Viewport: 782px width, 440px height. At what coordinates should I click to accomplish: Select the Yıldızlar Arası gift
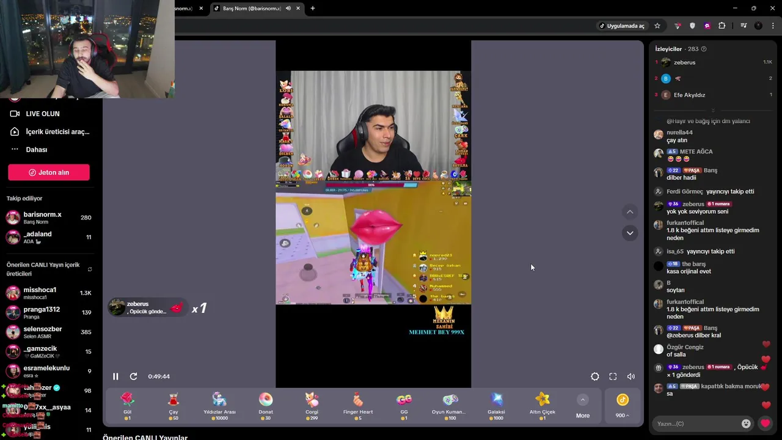[219, 406]
